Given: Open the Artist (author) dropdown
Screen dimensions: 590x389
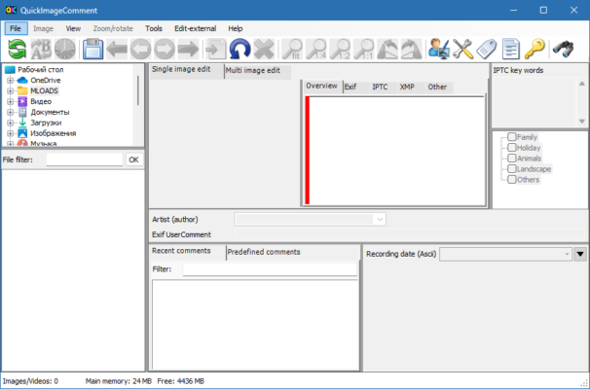Looking at the screenshot, I should pyautogui.click(x=380, y=219).
